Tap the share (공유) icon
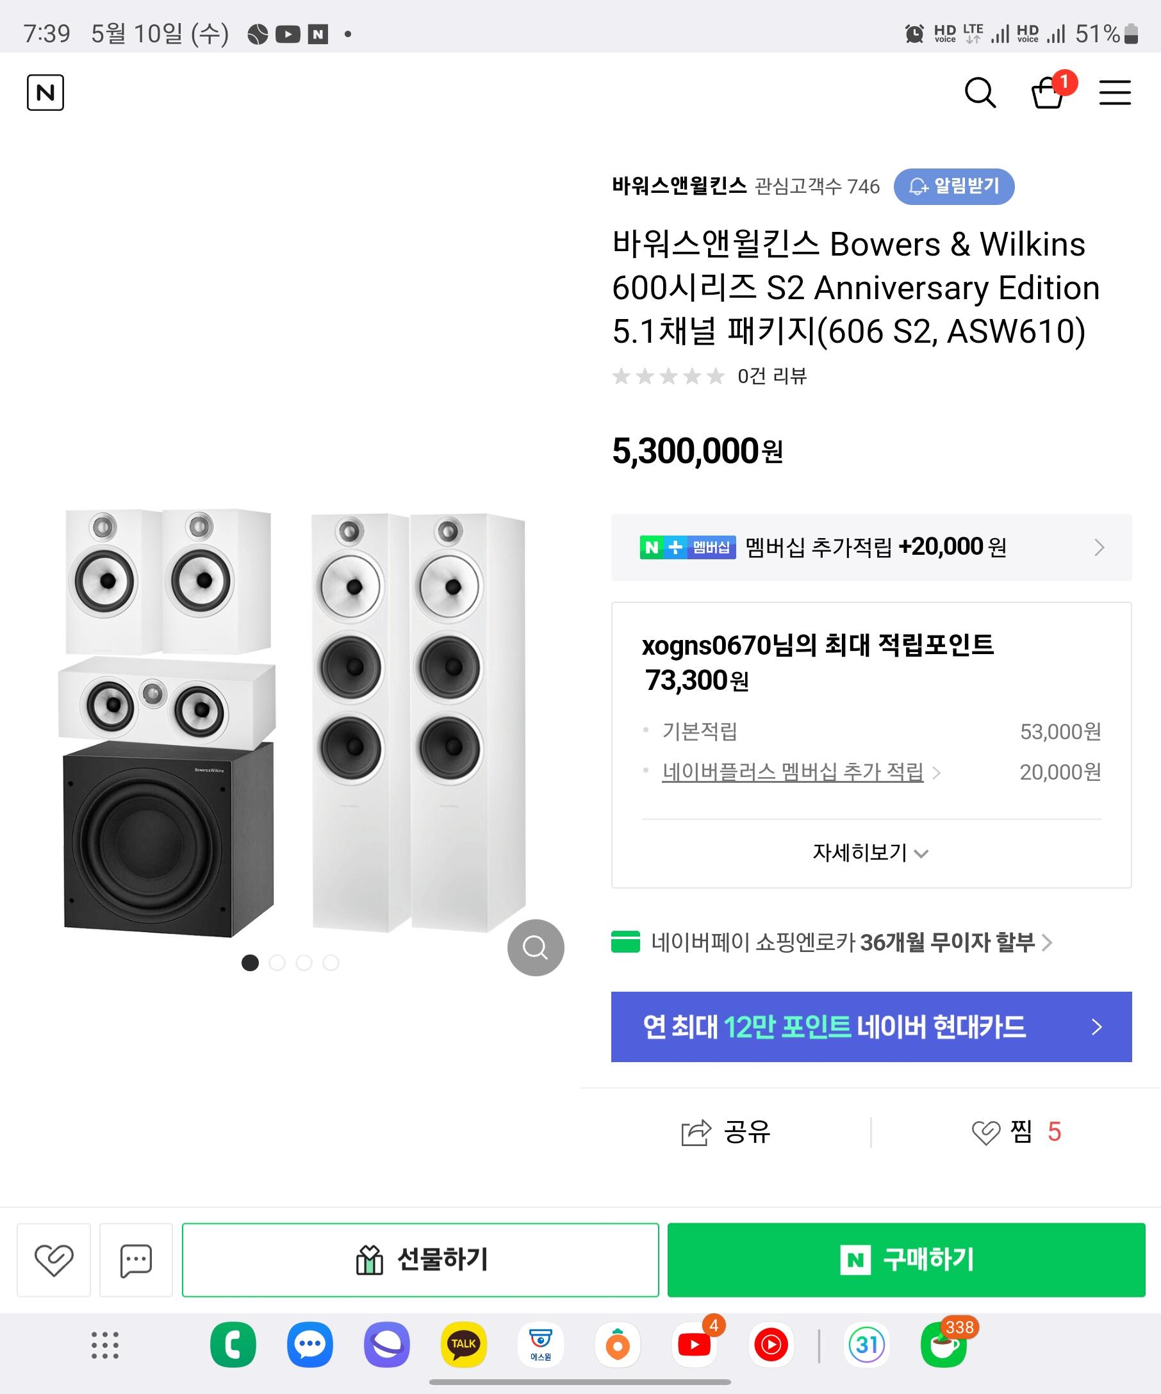The height and width of the screenshot is (1394, 1161). coord(696,1133)
